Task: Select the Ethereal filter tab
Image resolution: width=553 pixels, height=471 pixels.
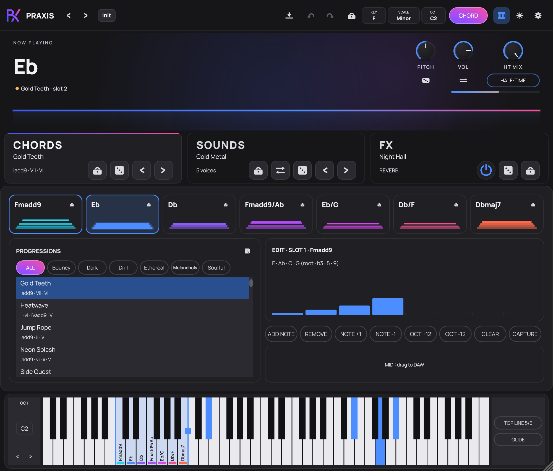Action: coord(154,268)
